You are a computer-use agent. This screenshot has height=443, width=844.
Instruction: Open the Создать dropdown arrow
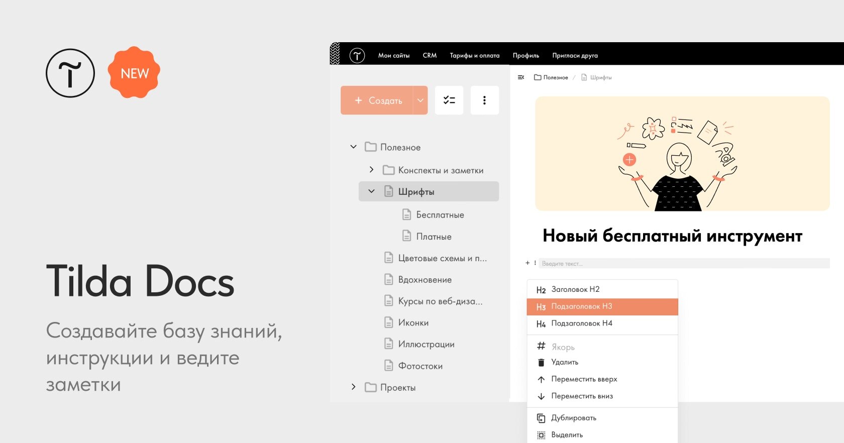click(x=420, y=100)
